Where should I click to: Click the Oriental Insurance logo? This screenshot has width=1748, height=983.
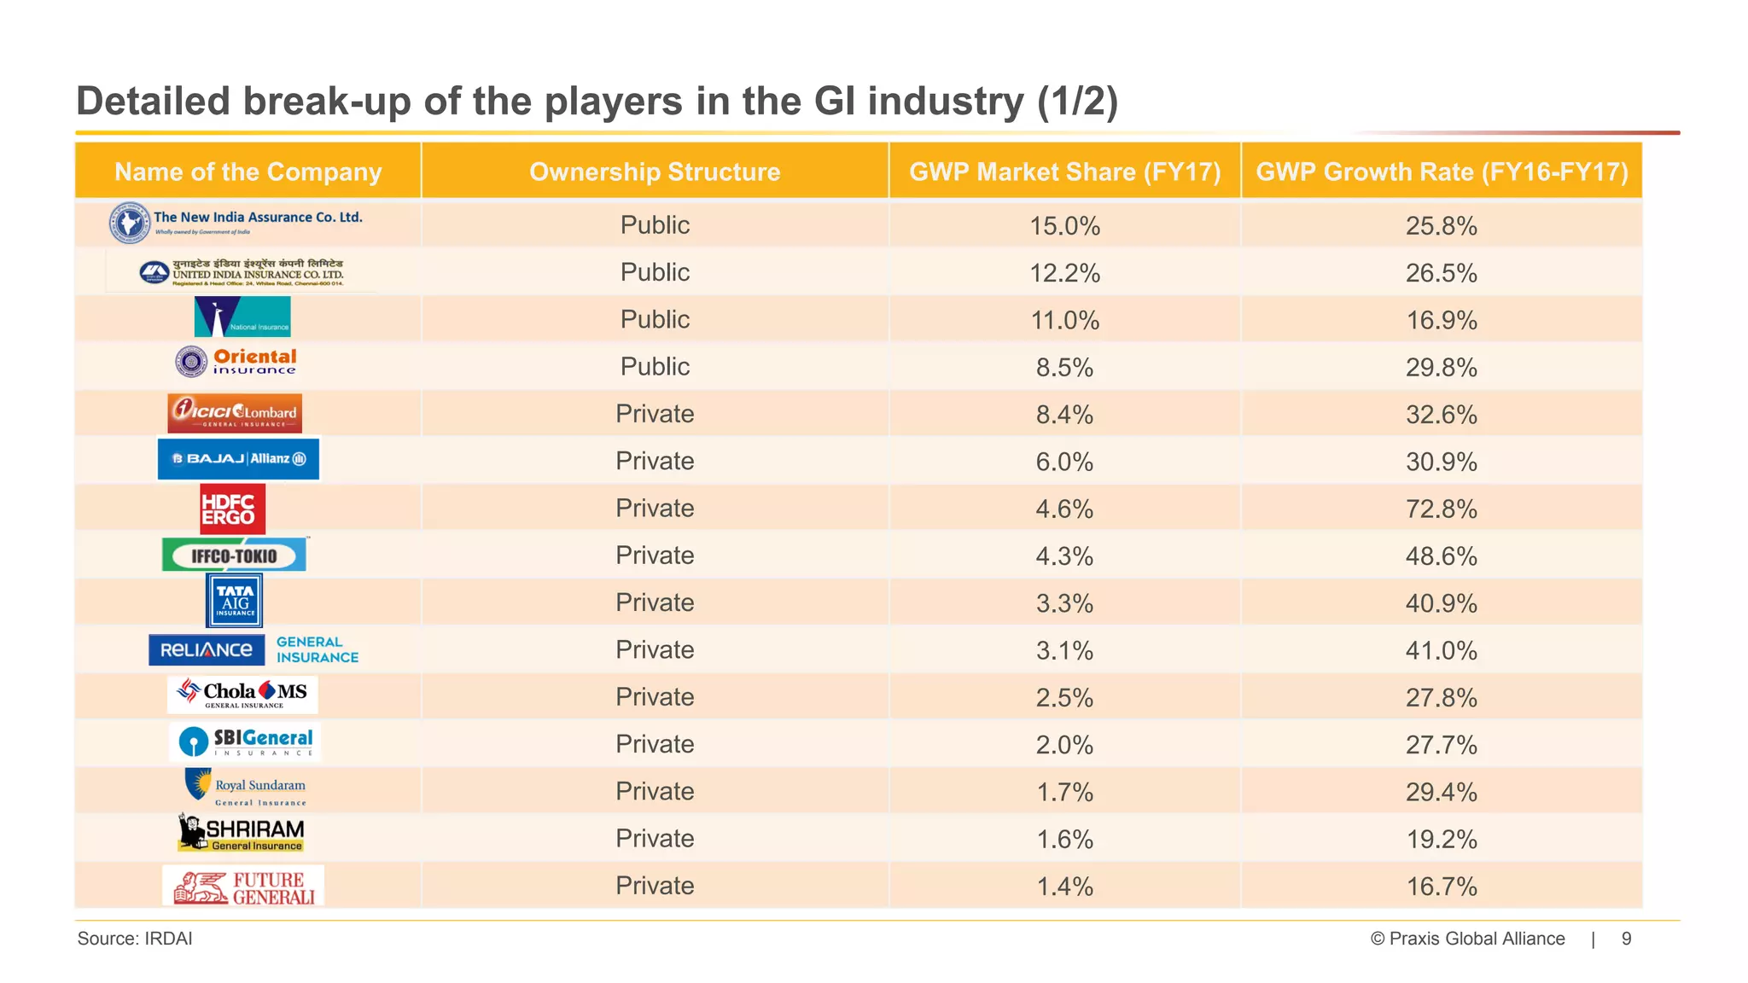pyautogui.click(x=236, y=362)
